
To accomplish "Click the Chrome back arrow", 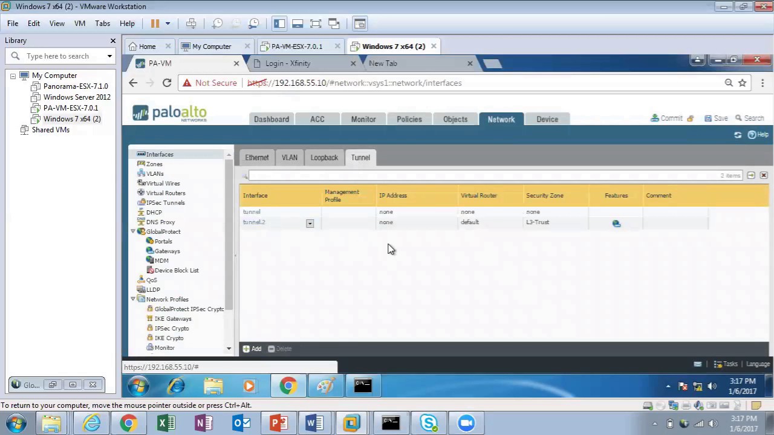I will pyautogui.click(x=133, y=83).
